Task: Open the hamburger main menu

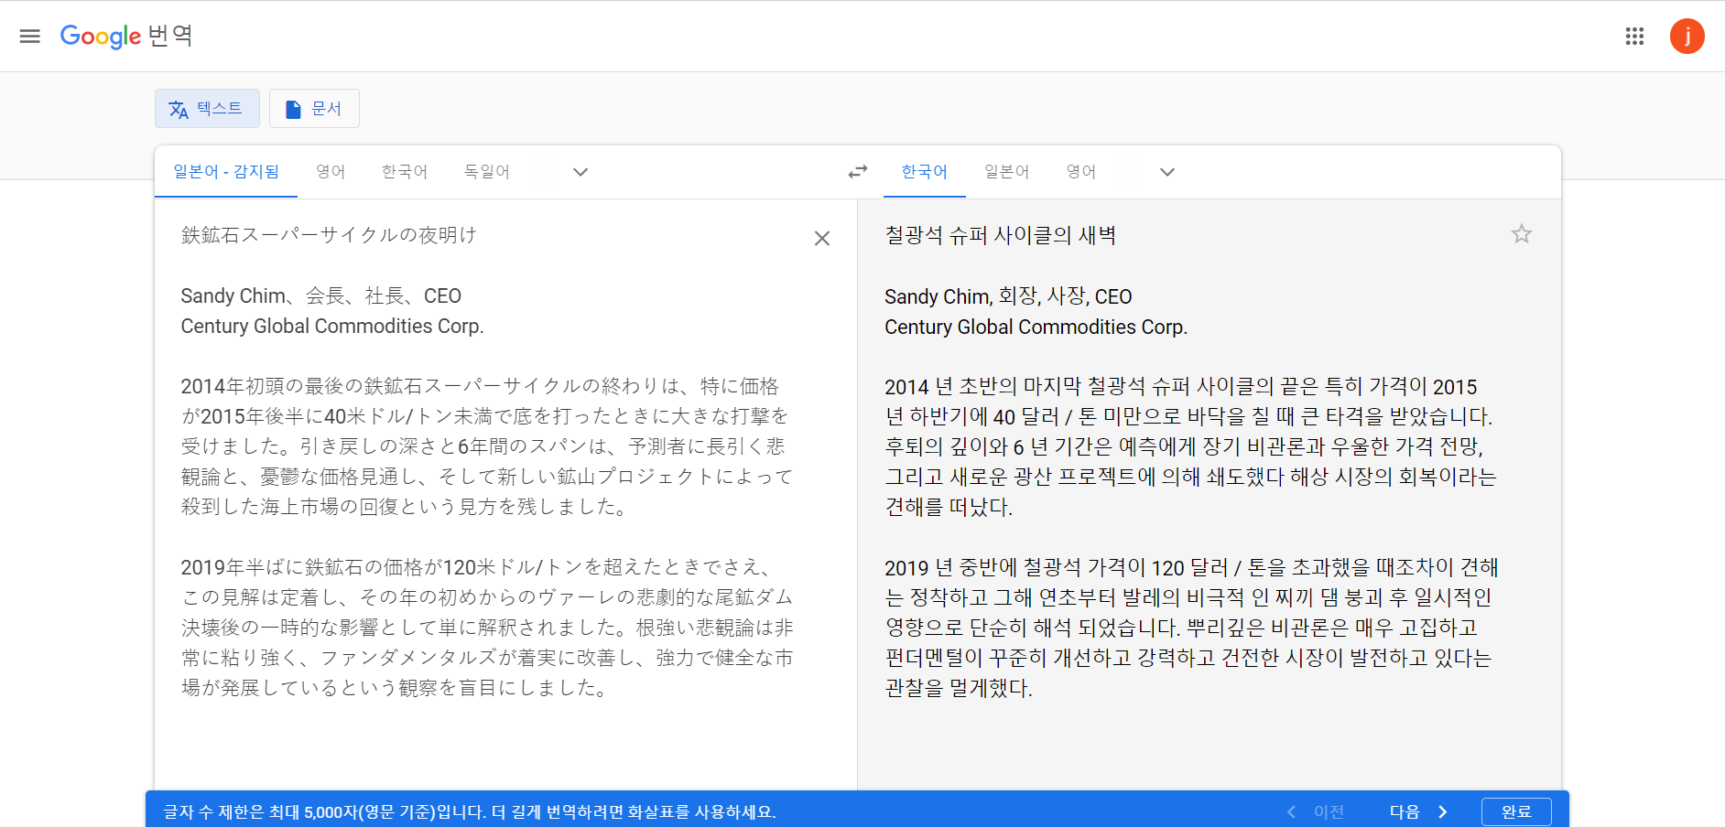Action: coord(29,36)
